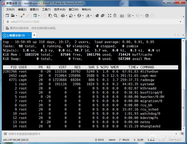Expand the new tab icon dropdown arrow

[x=133, y=16]
